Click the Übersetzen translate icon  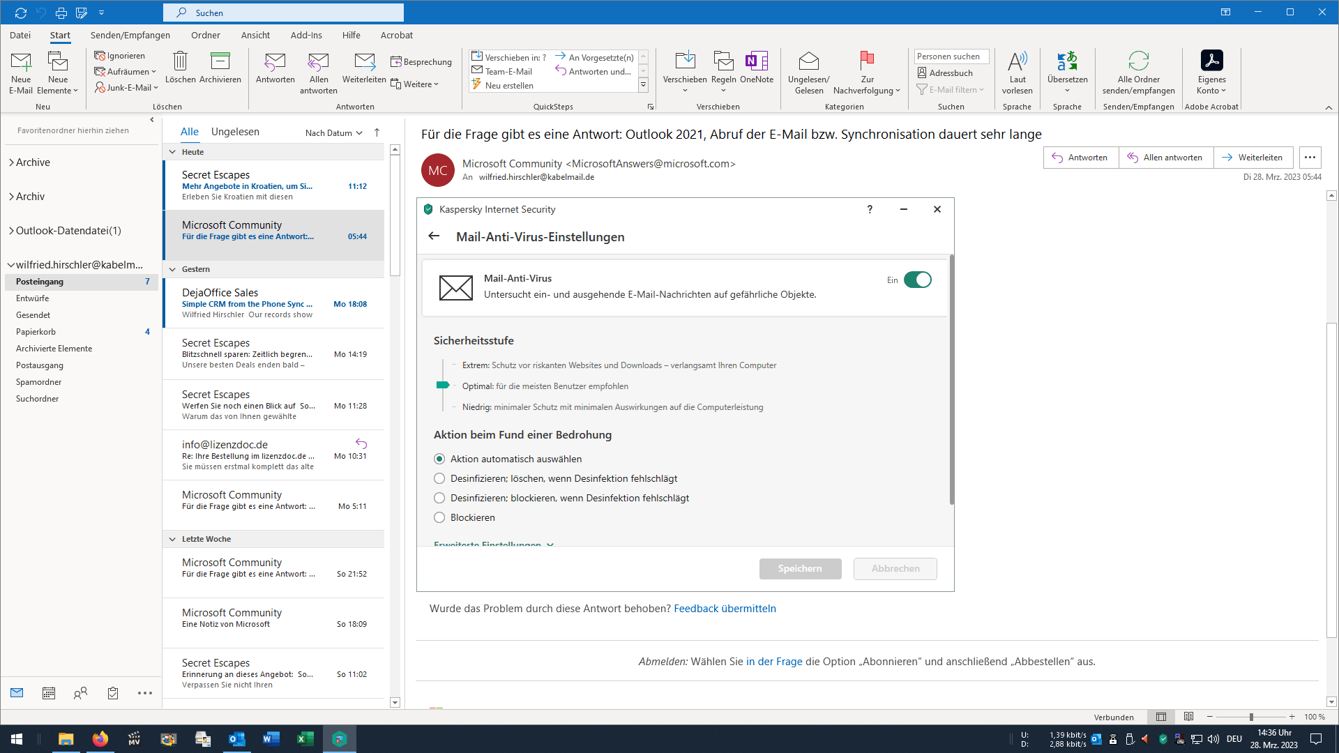1067,61
